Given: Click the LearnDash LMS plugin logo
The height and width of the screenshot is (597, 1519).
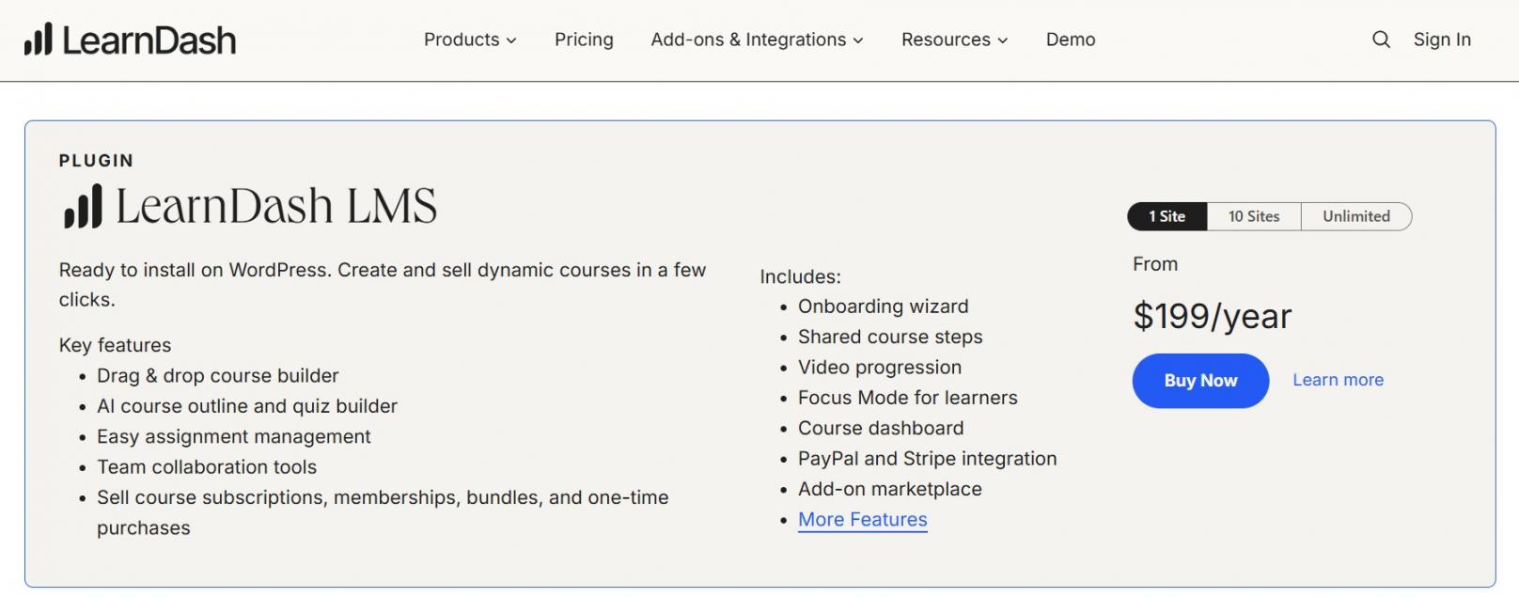Looking at the screenshot, I should (250, 206).
